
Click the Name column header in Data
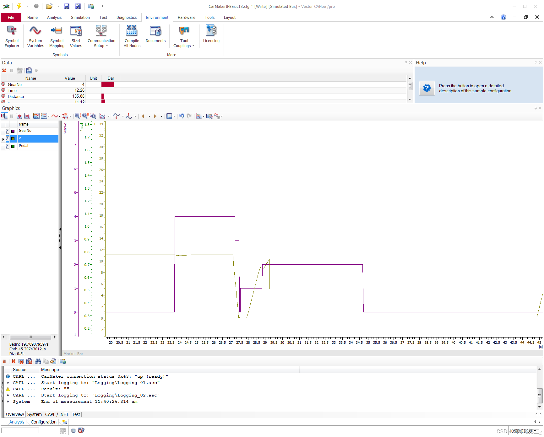pos(30,78)
